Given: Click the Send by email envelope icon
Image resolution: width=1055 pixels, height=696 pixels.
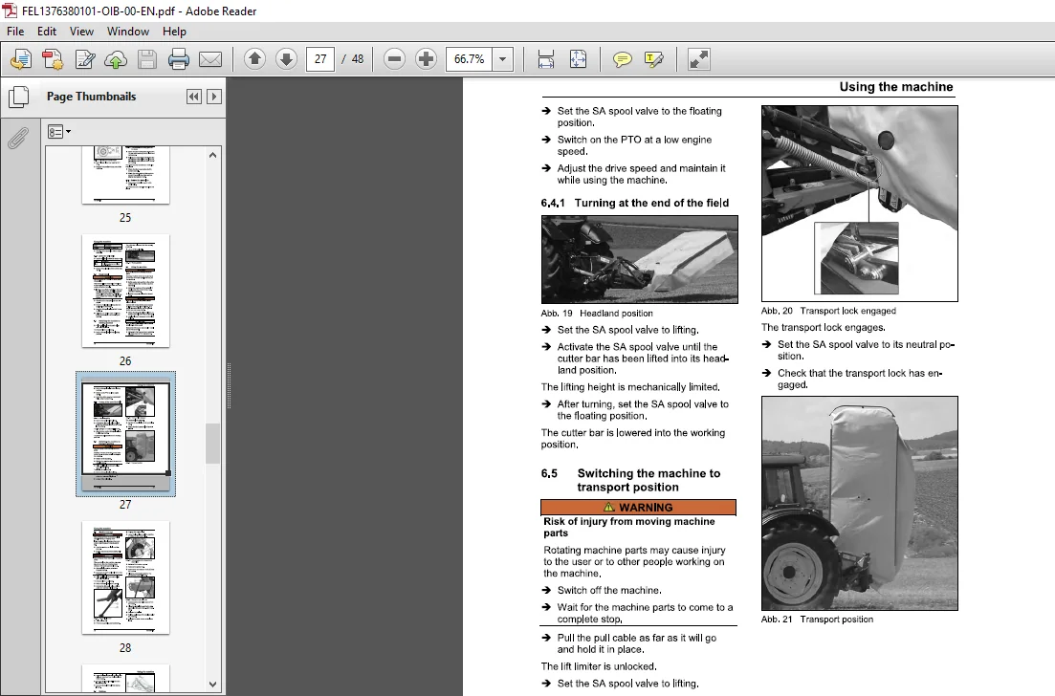Looking at the screenshot, I should tap(209, 60).
